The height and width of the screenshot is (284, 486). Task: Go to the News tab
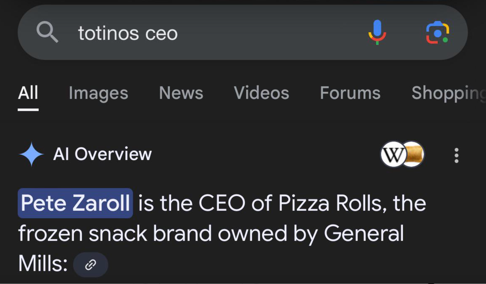tap(181, 93)
